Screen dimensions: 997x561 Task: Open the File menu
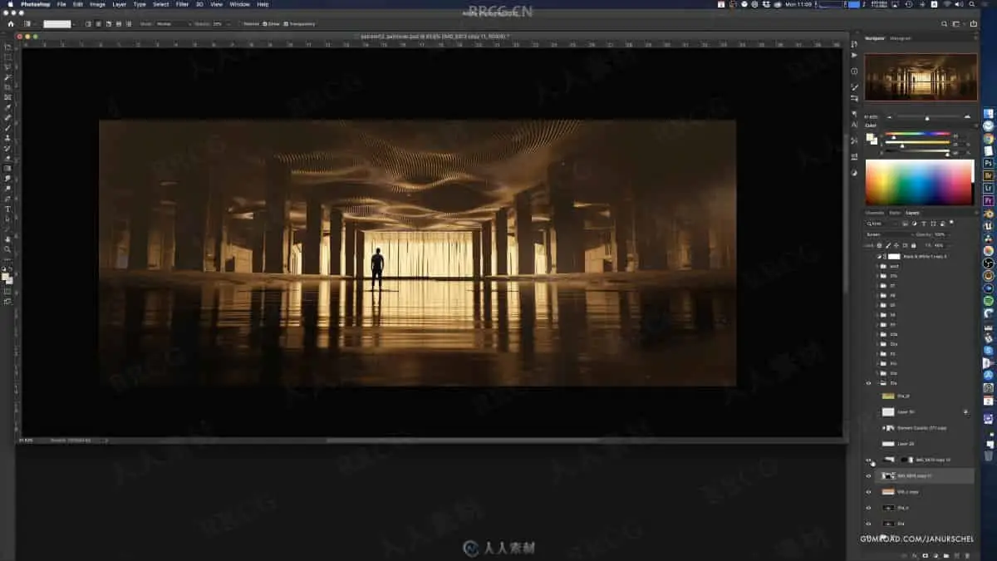coord(61,4)
